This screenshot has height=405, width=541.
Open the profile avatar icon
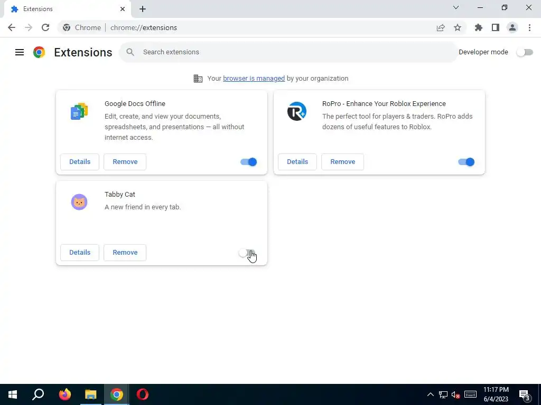(x=512, y=27)
